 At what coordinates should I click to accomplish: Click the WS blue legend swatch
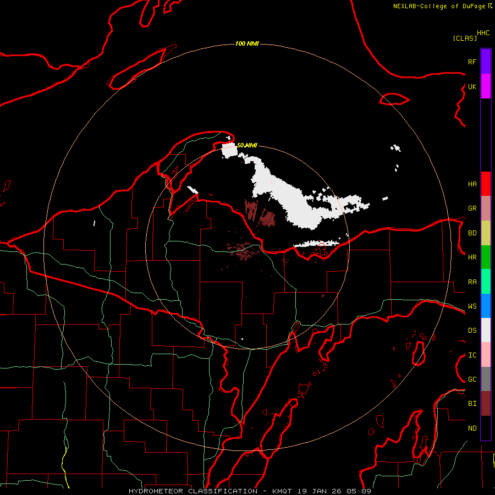[x=486, y=306]
